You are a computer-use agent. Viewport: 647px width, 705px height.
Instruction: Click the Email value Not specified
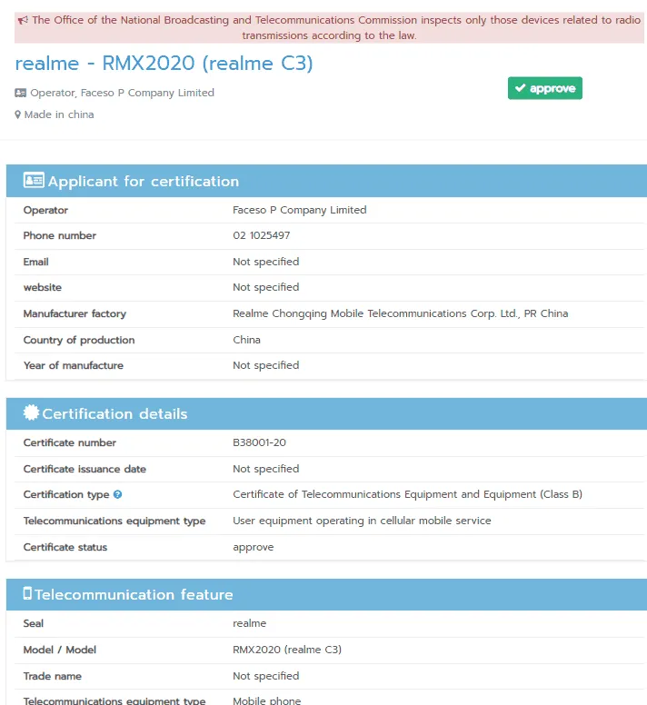tap(265, 262)
